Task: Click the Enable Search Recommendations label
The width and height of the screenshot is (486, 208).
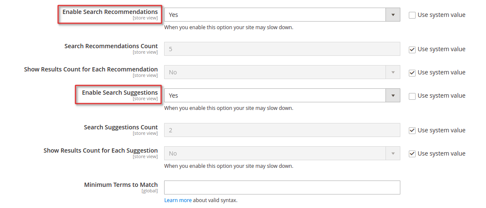Action: (x=110, y=12)
